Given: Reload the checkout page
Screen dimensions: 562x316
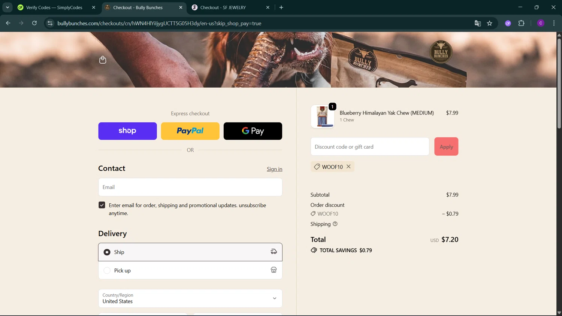Looking at the screenshot, I should tap(34, 23).
